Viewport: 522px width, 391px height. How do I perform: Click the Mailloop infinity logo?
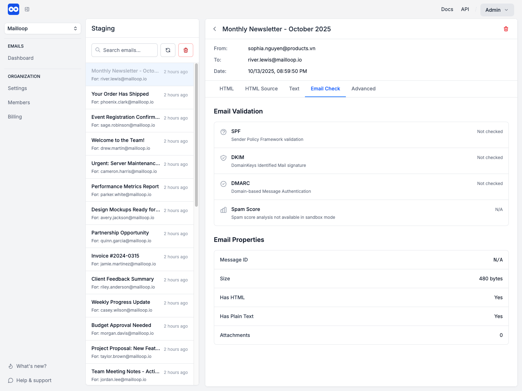point(13,9)
